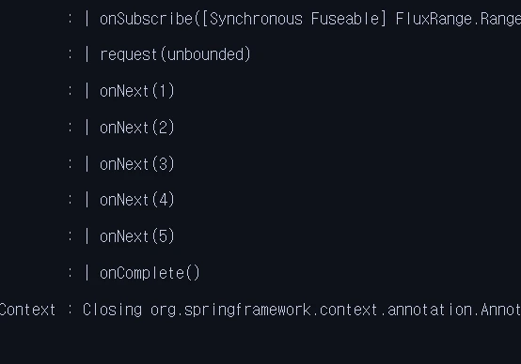Select the [Synchronous Fuseable] text
Viewport: 521px width, 364px height.
click(293, 19)
